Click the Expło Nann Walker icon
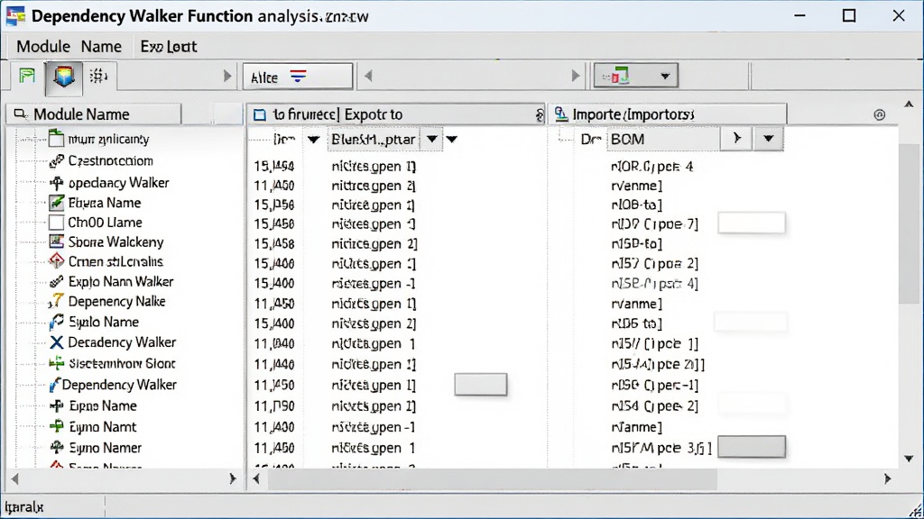 click(x=57, y=281)
